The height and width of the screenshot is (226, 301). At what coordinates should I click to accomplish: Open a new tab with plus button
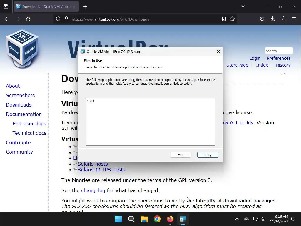pyautogui.click(x=85, y=7)
